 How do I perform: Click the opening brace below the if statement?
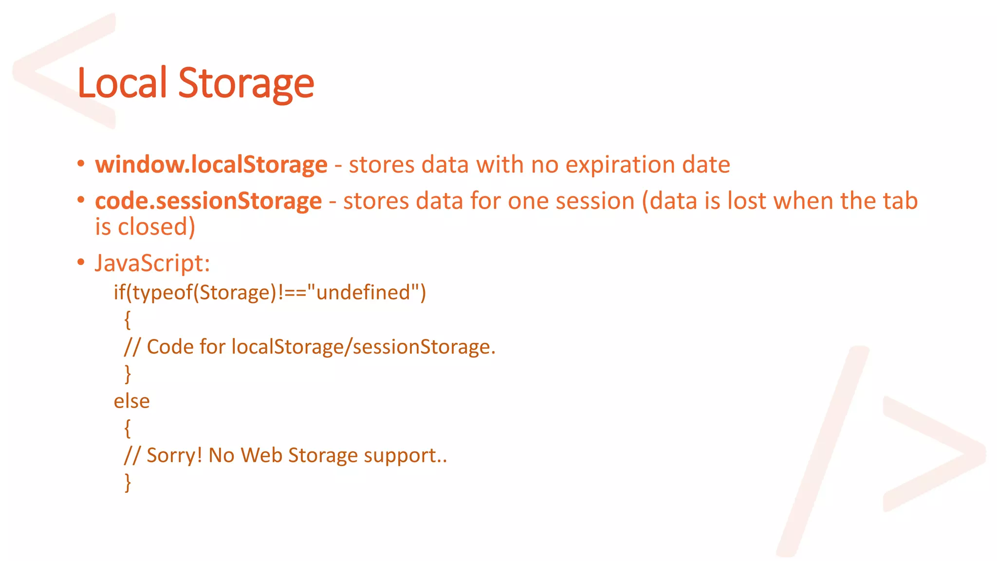[128, 320]
